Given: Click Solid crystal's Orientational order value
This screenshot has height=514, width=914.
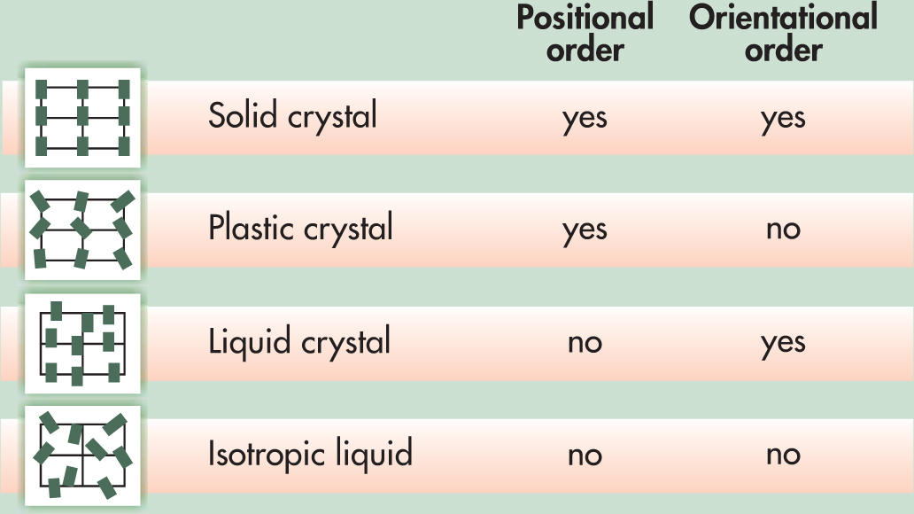Looking at the screenshot, I should [783, 119].
